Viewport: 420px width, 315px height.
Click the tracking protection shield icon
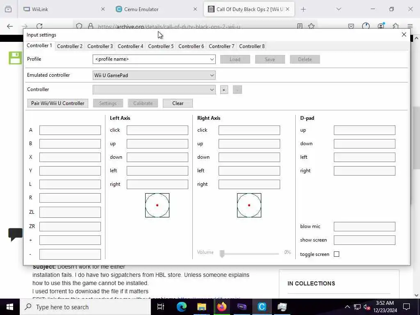[79, 26]
